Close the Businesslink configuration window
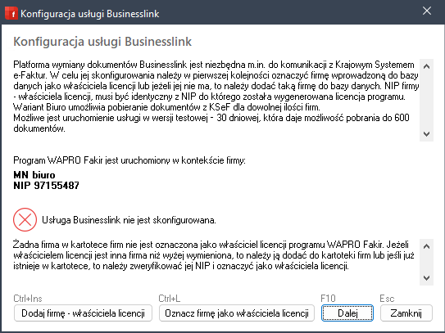 [x=427, y=11]
